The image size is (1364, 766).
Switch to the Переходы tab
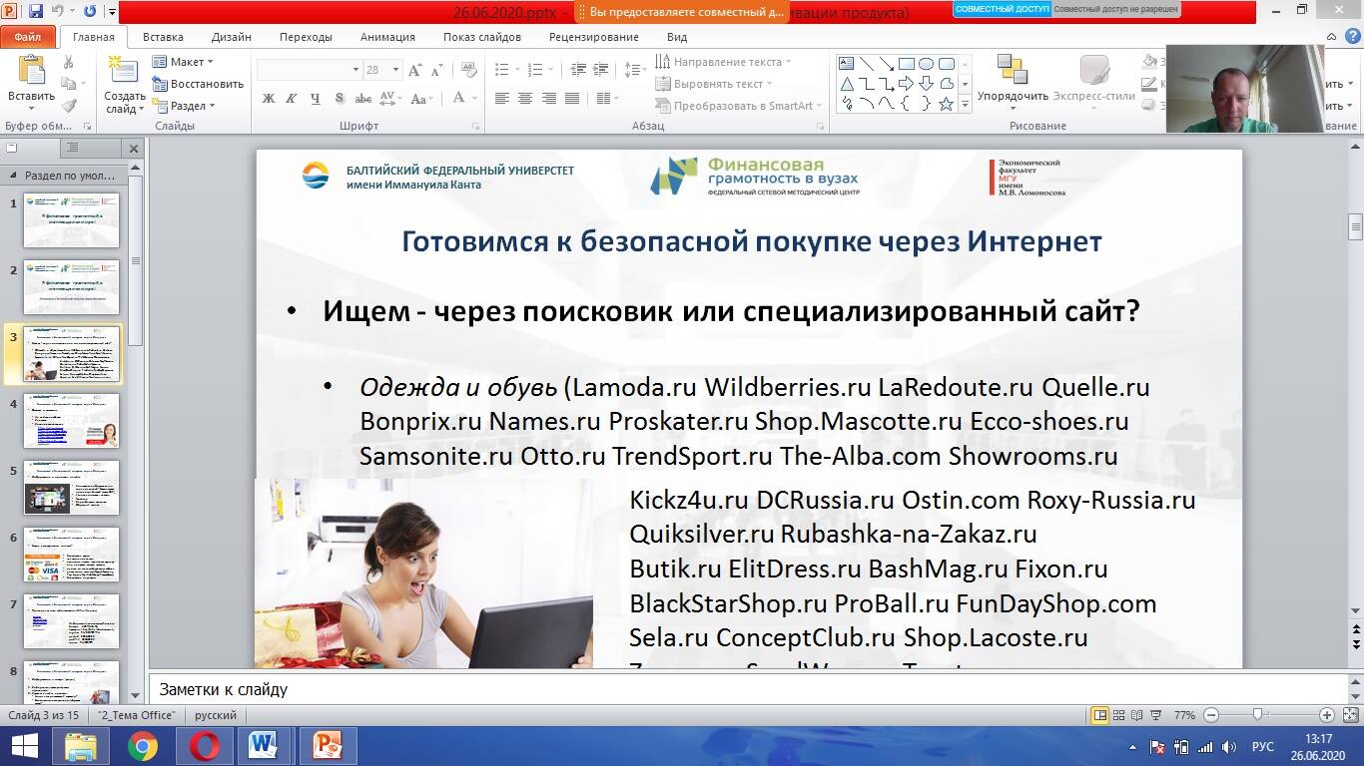click(x=306, y=37)
